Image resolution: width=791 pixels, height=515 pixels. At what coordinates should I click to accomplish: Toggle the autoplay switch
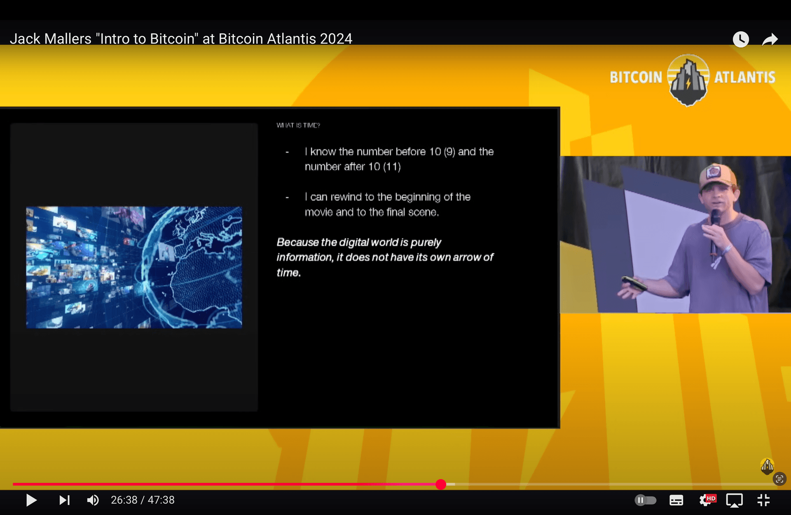click(x=645, y=500)
